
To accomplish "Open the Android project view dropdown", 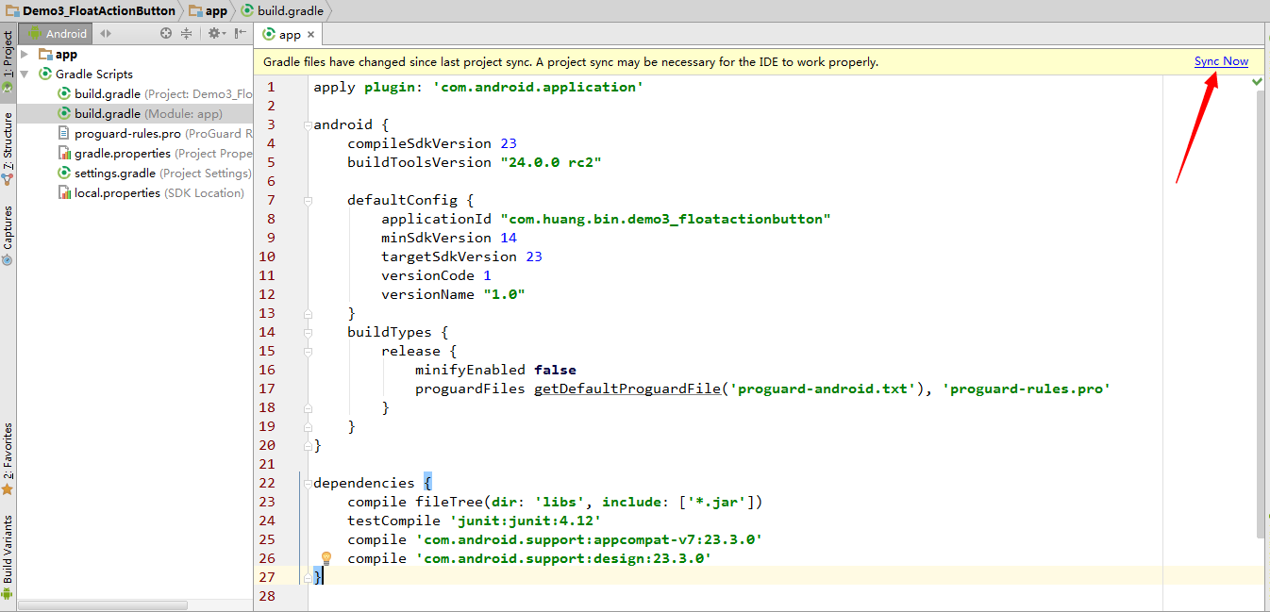I will (x=57, y=33).
